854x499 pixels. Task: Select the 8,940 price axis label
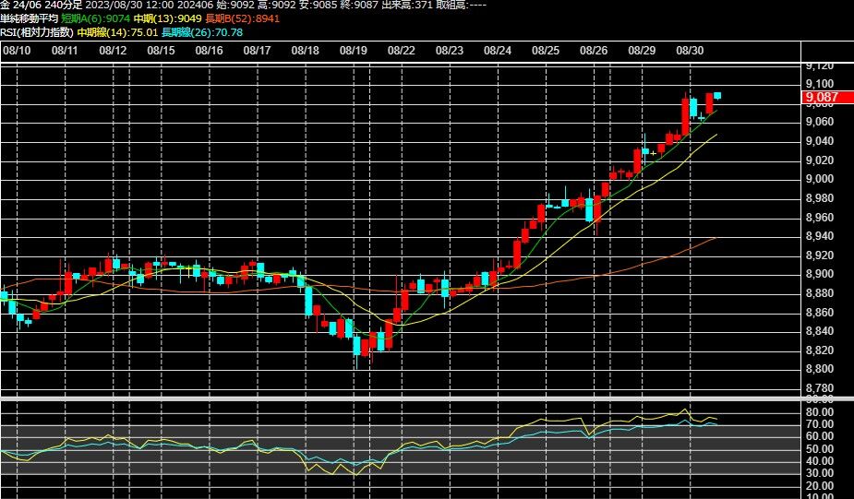click(820, 236)
